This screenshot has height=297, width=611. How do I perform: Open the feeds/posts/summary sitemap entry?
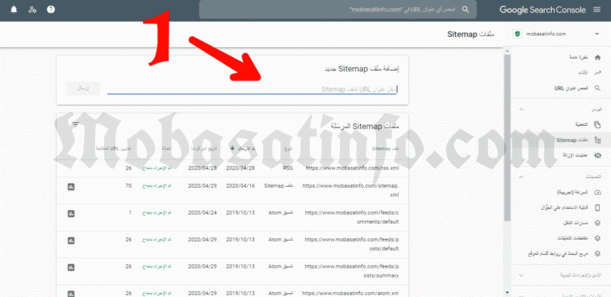(x=352, y=271)
